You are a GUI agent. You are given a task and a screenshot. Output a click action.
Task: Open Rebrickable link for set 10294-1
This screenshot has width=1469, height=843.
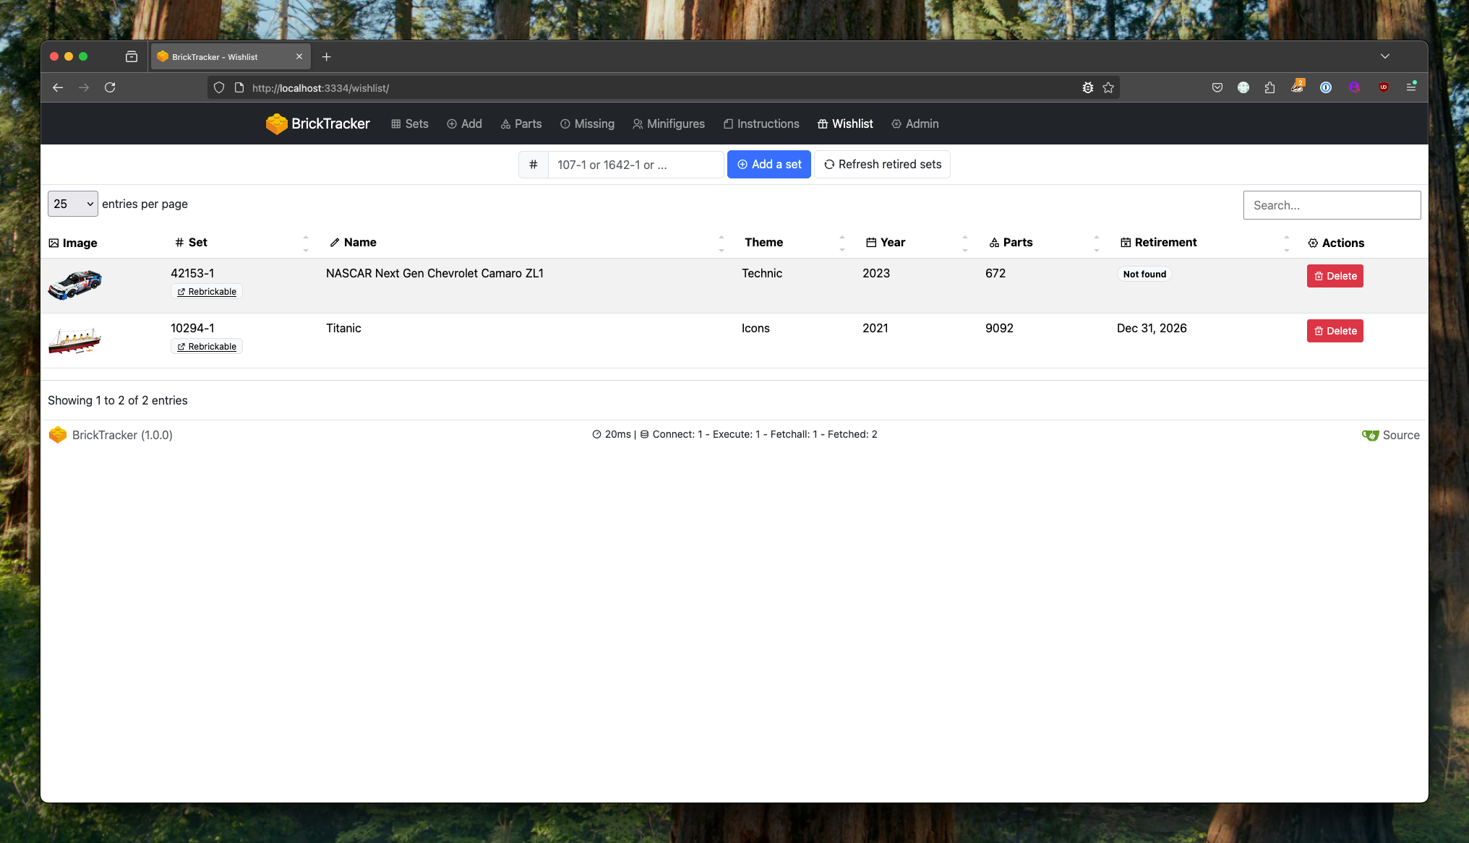click(207, 347)
